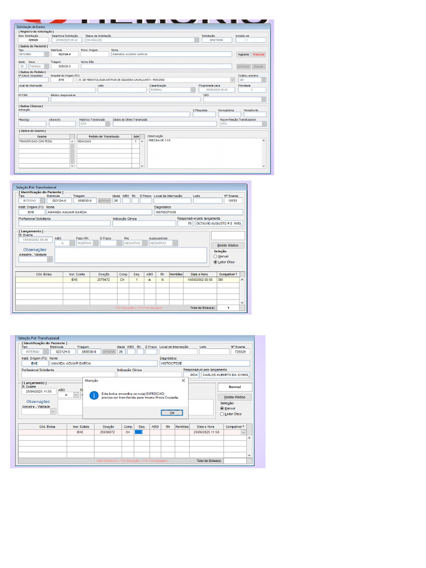Open Amostra - Validade dropdown in middle window
The width and height of the screenshot is (426, 568).
49,259
